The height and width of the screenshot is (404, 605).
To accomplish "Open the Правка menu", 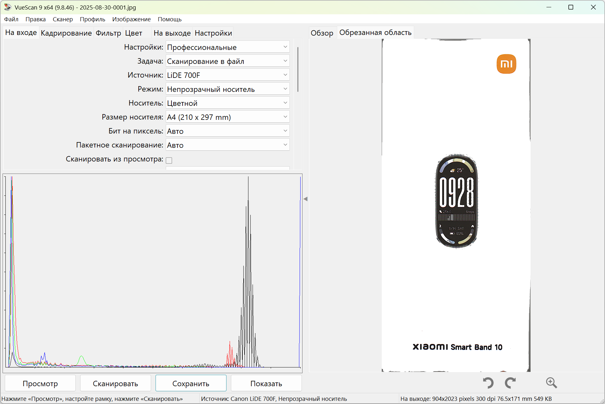I will click(36, 19).
